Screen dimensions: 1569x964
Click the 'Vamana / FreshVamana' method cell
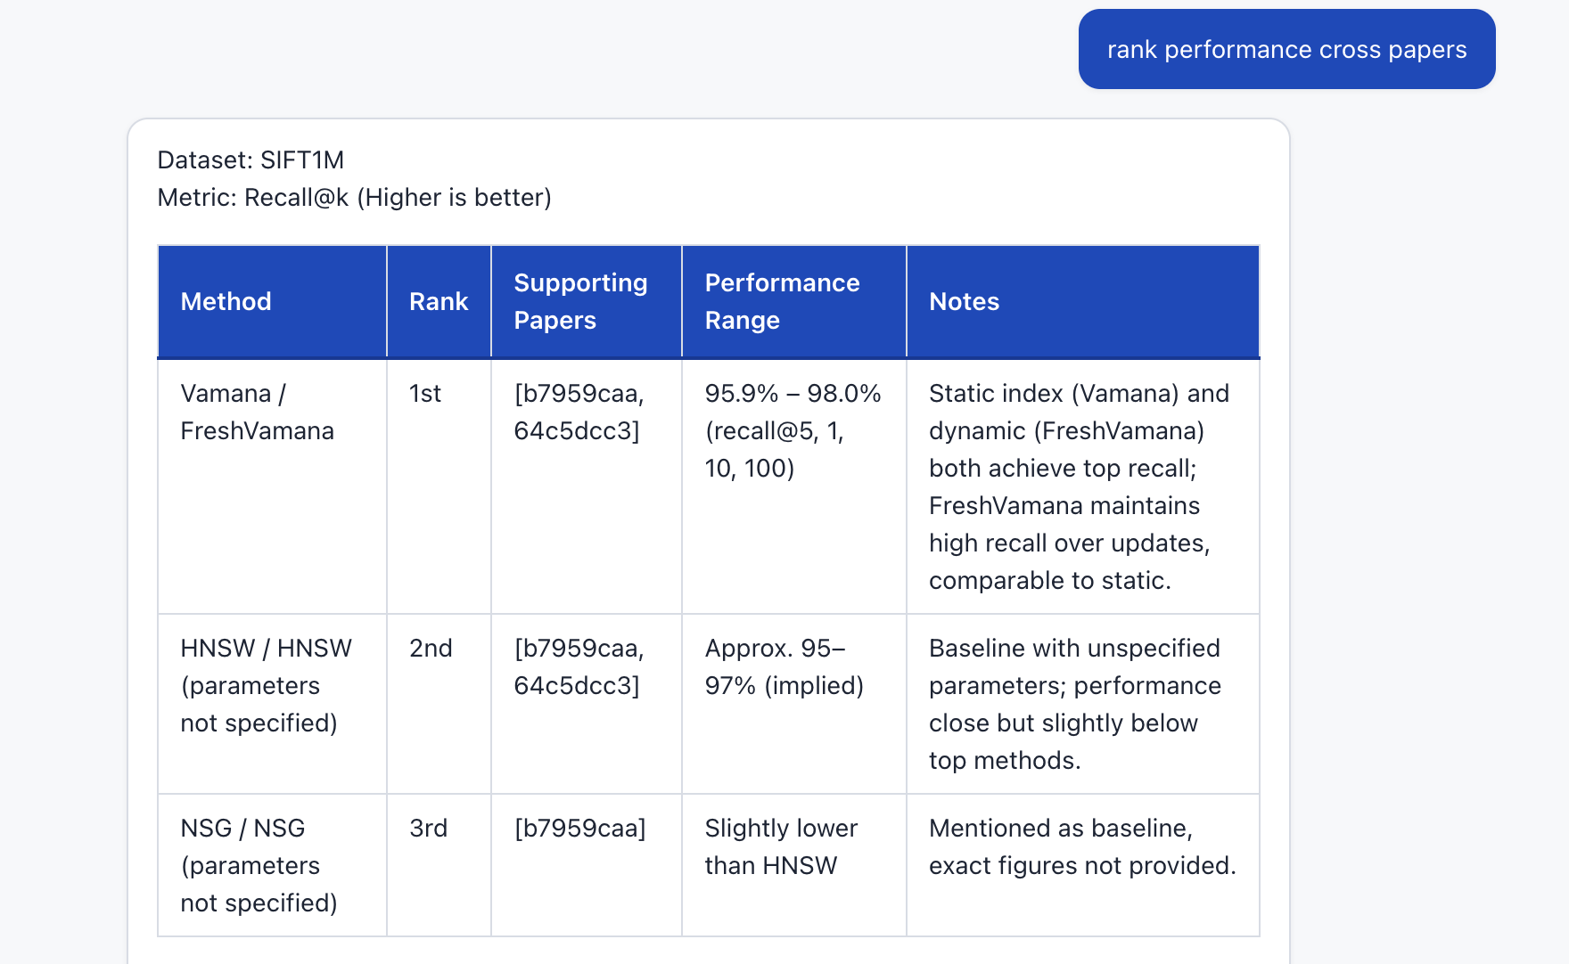[259, 412]
